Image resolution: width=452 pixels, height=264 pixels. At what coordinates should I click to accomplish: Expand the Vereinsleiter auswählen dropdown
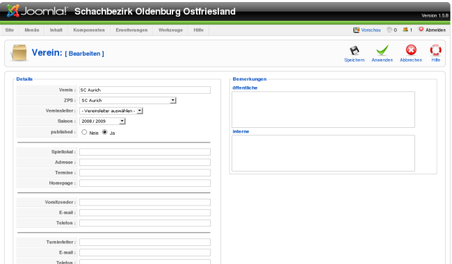(111, 110)
